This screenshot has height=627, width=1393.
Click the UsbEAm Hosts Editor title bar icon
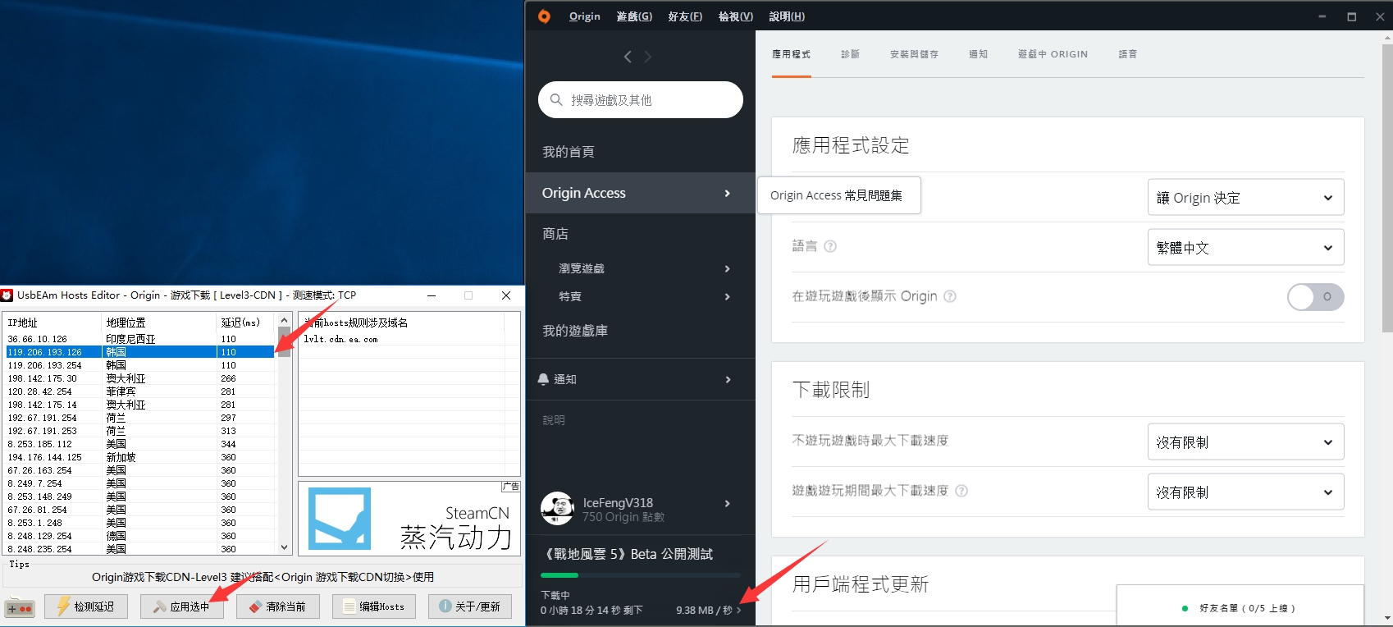[7, 295]
